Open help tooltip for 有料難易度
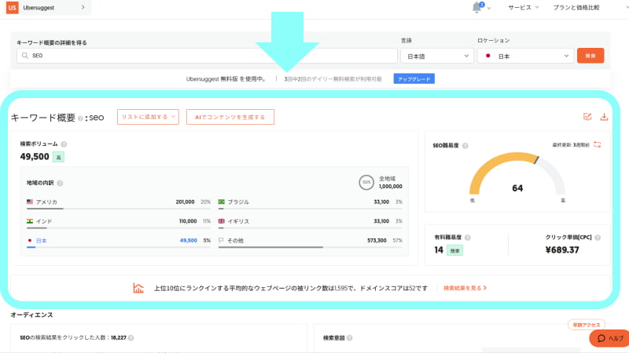This screenshot has height=353, width=629. 467,238
